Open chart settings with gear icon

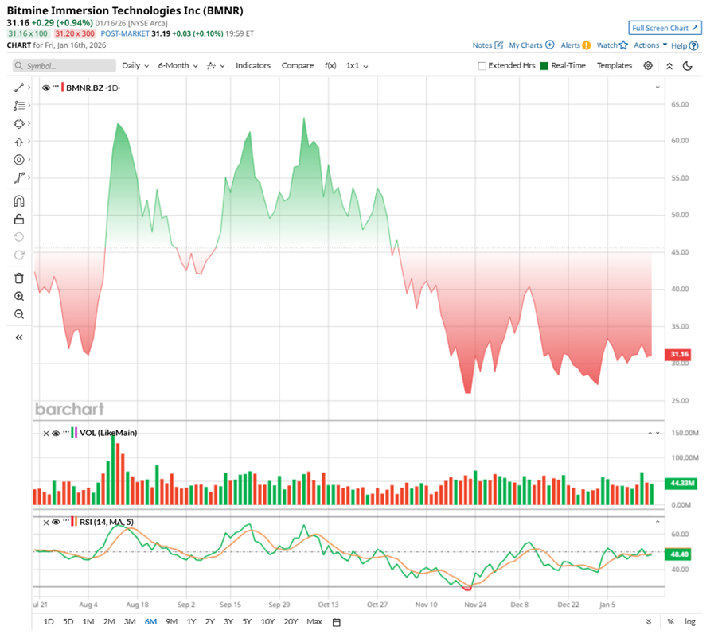[x=648, y=65]
